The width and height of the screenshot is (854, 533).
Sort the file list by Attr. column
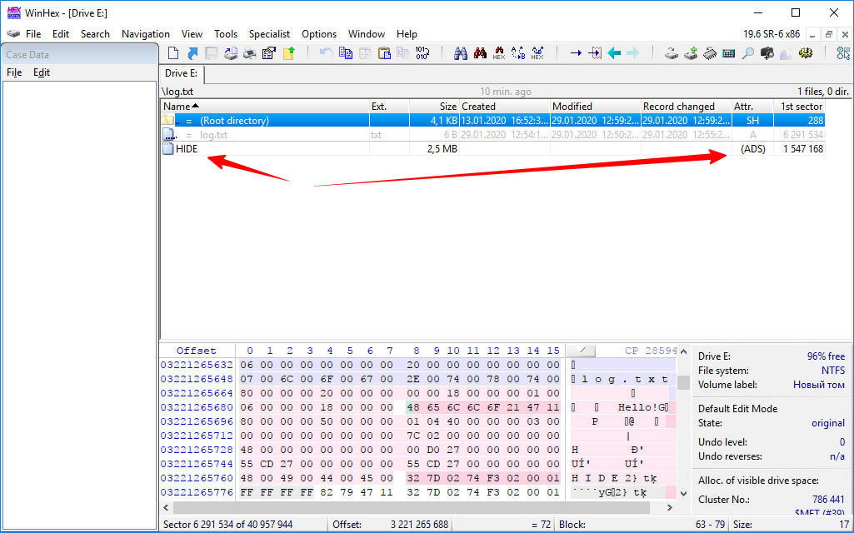(752, 106)
